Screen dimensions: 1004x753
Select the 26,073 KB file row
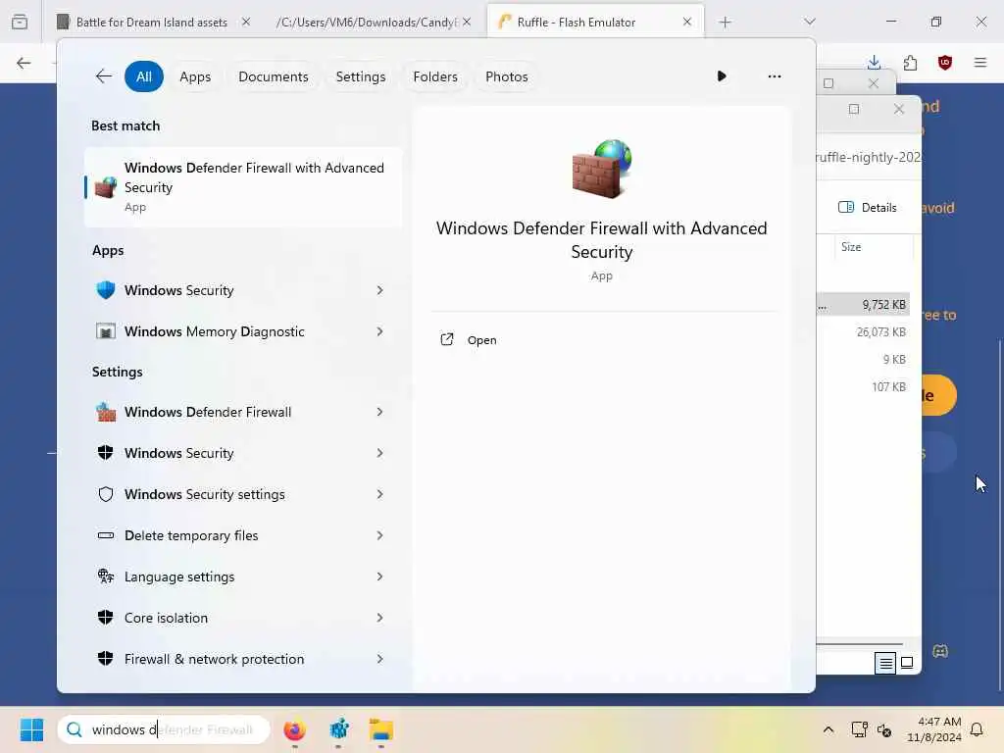tap(863, 331)
